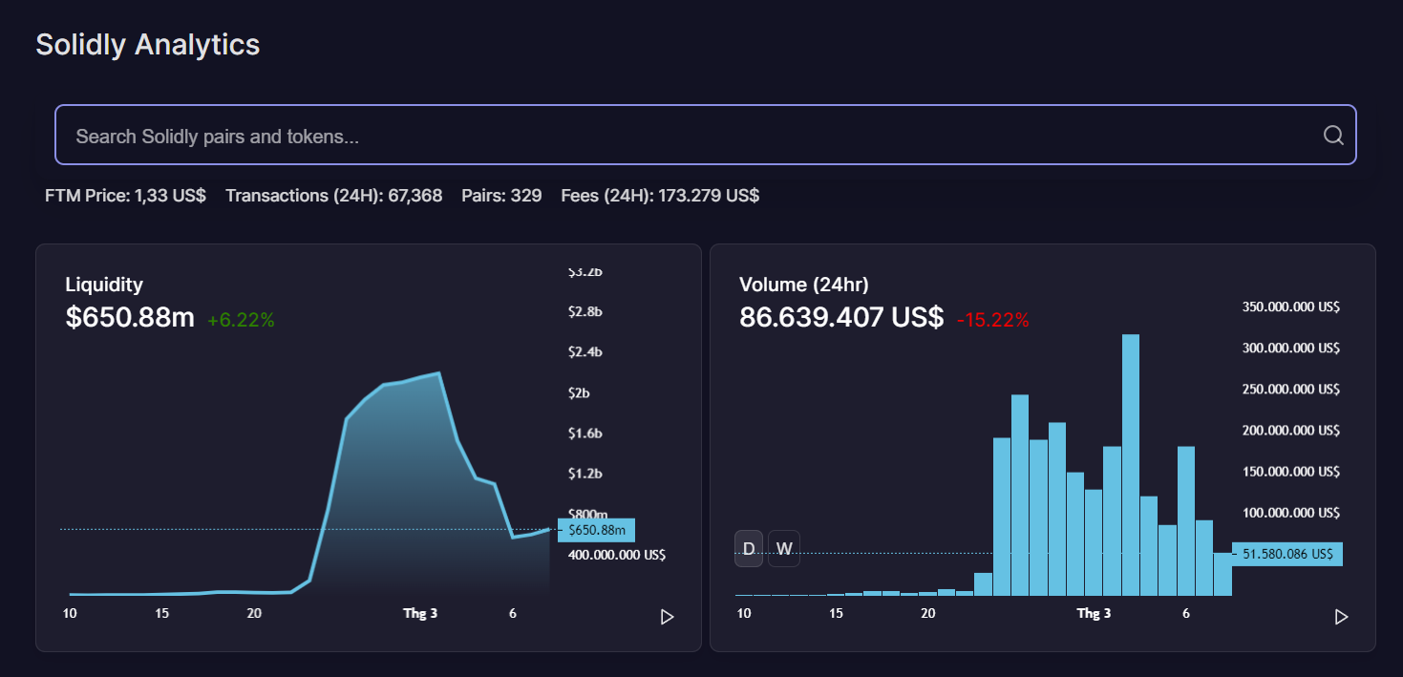Select the D daily toggle on Volume chart
The width and height of the screenshot is (1403, 677).
[x=749, y=548]
